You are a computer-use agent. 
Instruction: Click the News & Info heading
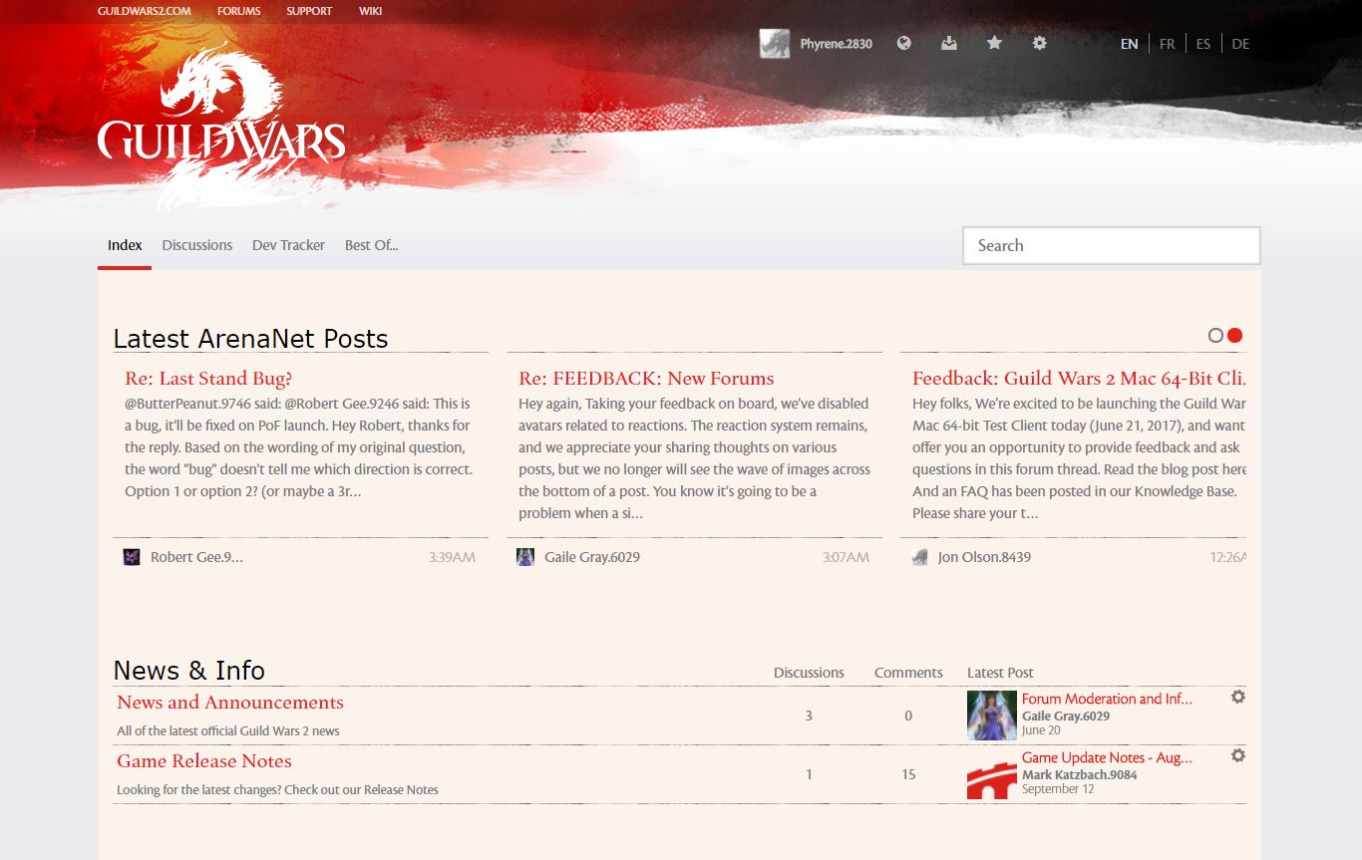[188, 670]
